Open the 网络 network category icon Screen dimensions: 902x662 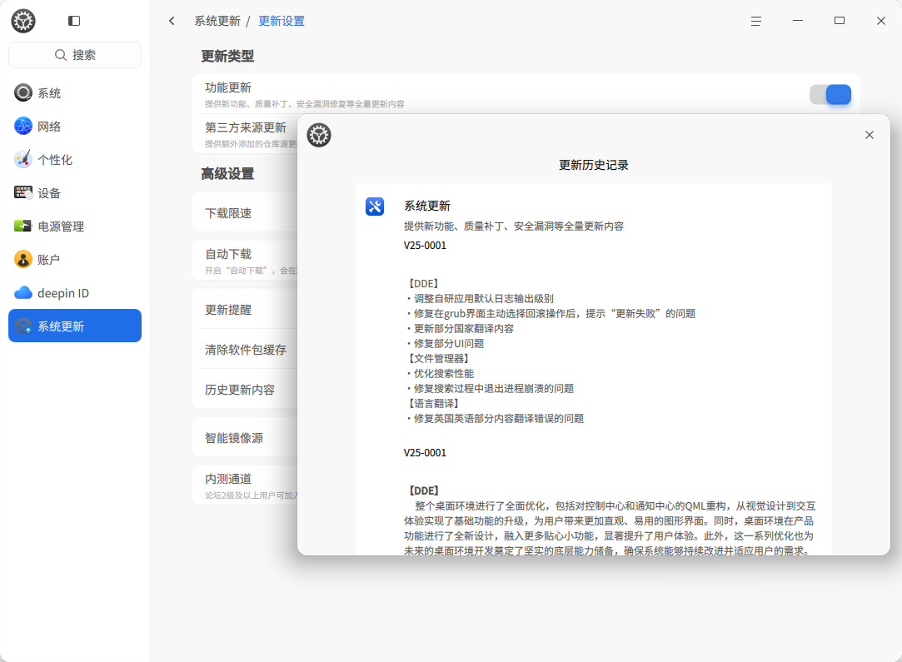coord(23,126)
